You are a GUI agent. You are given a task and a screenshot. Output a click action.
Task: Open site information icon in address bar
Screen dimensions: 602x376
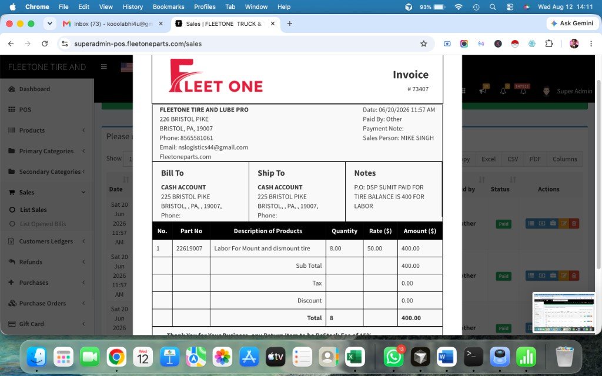coord(65,43)
